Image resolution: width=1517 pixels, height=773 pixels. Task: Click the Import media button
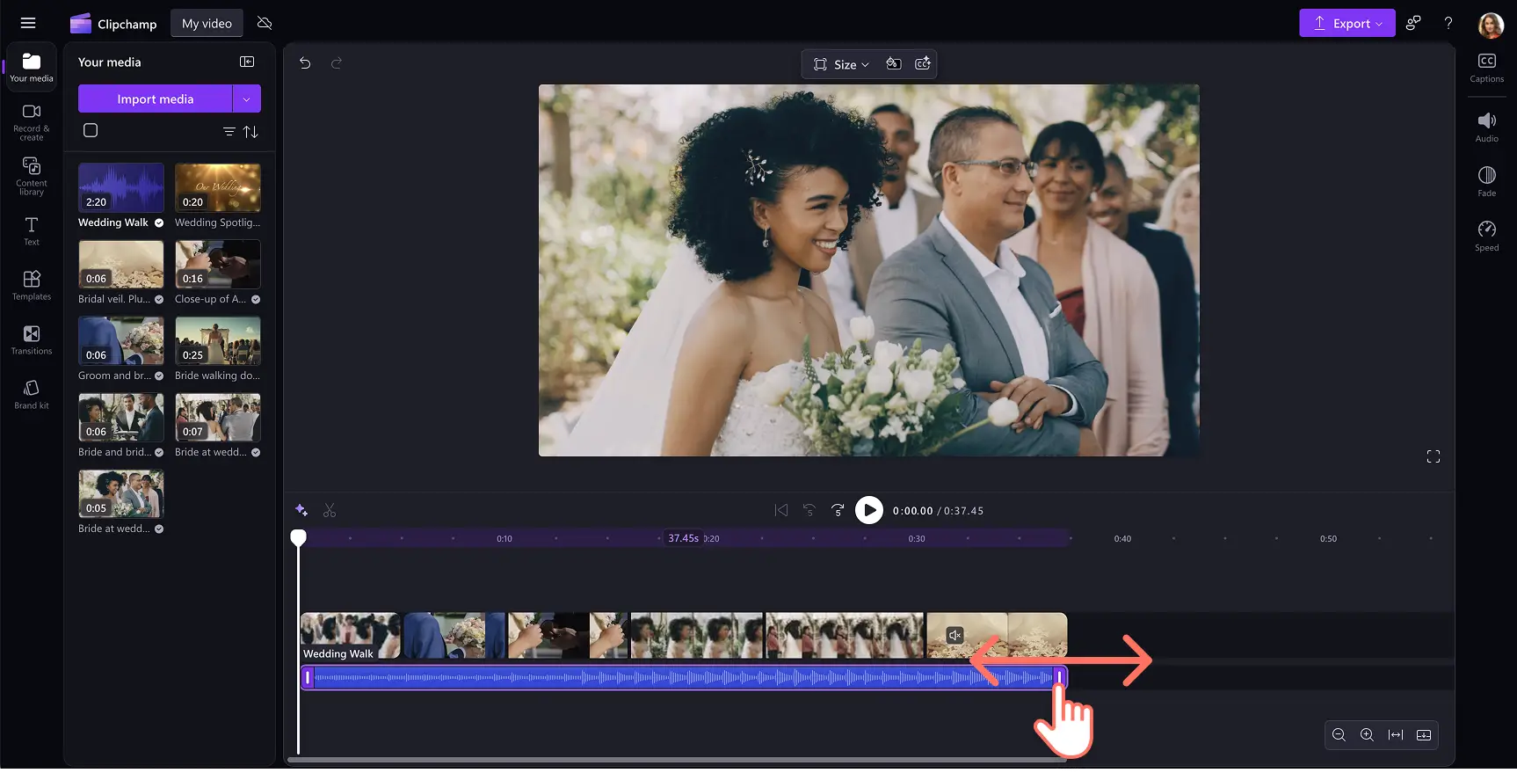155,99
